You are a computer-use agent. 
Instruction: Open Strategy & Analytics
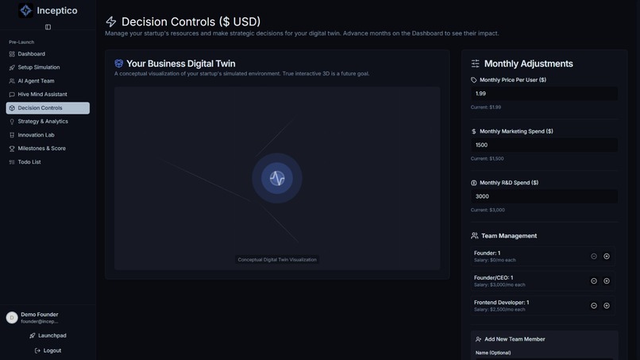click(48, 122)
